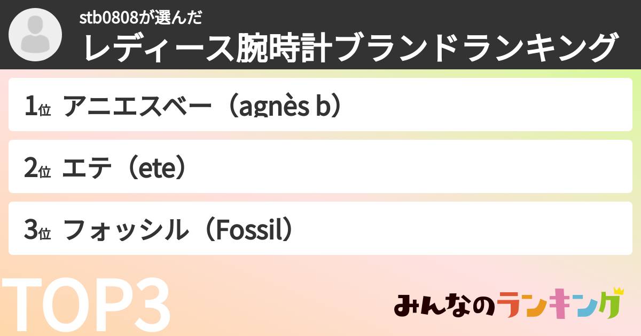
Task: Click the stb0808が選んだ username text
Action: [140, 18]
